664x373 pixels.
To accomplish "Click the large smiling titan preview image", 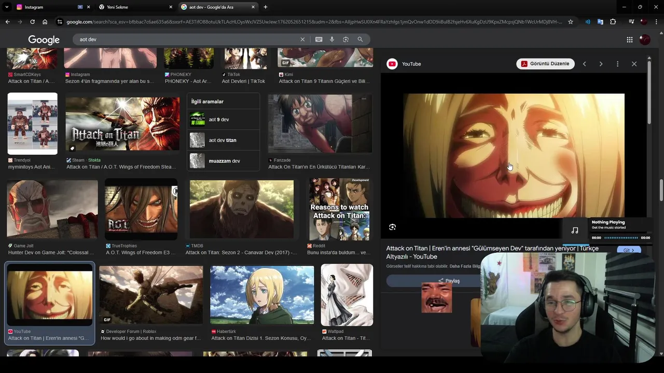I will (x=514, y=156).
